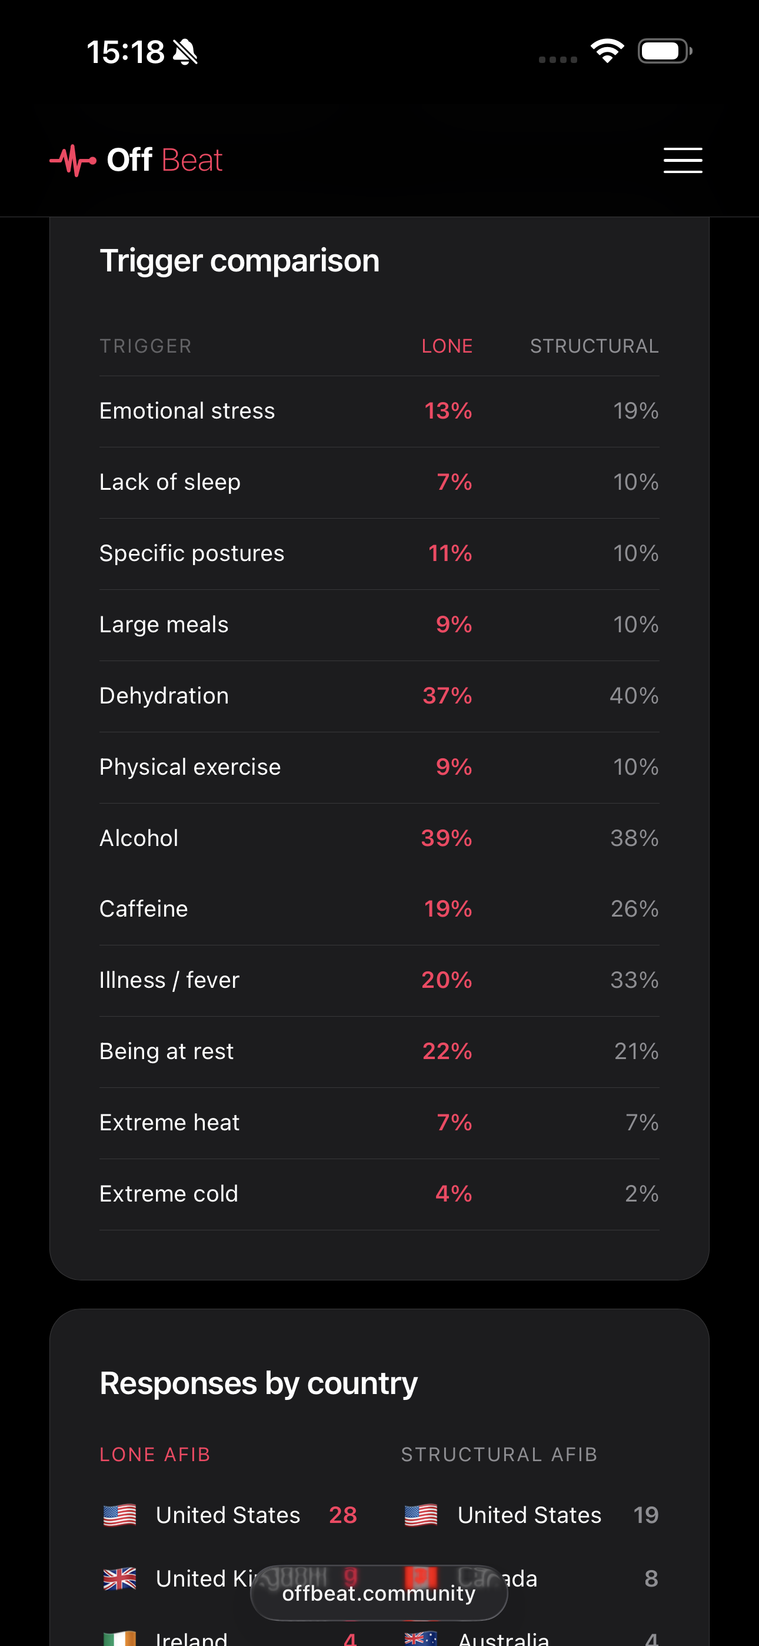The height and width of the screenshot is (1646, 759).
Task: Tap the Dehydration trigger row
Action: point(379,696)
